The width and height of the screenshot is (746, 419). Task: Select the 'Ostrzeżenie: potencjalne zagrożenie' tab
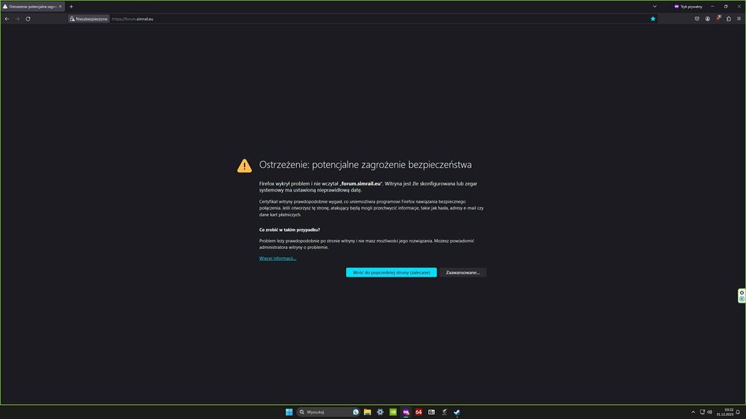click(x=33, y=7)
